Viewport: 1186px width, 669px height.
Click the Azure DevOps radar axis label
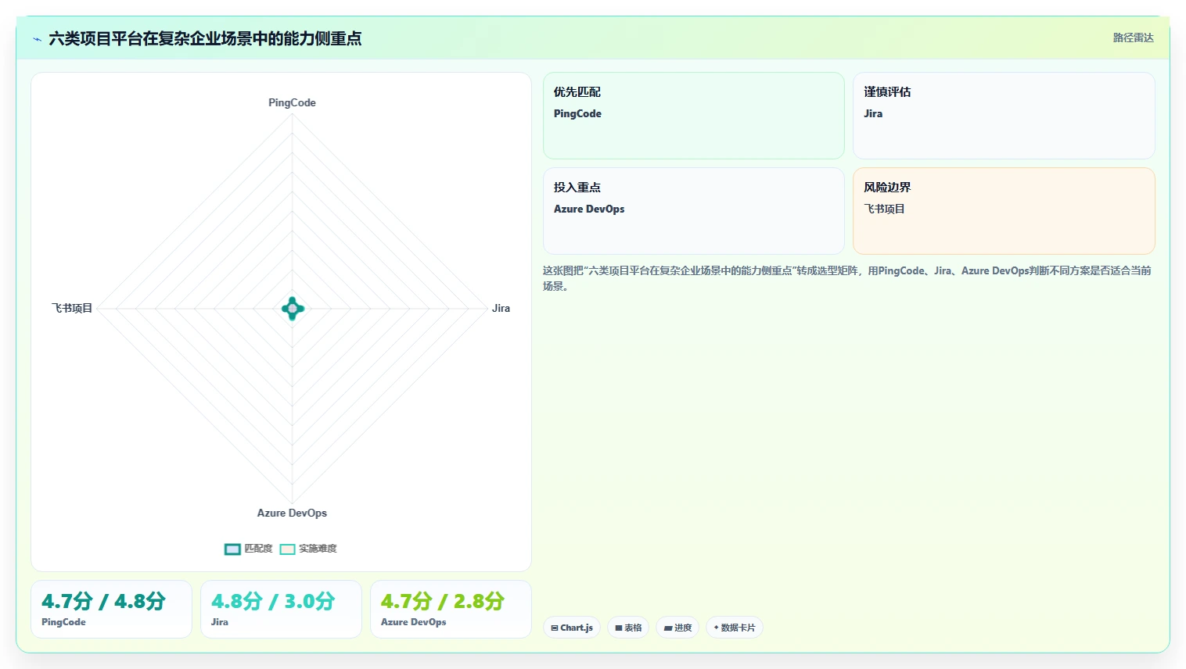coord(292,513)
